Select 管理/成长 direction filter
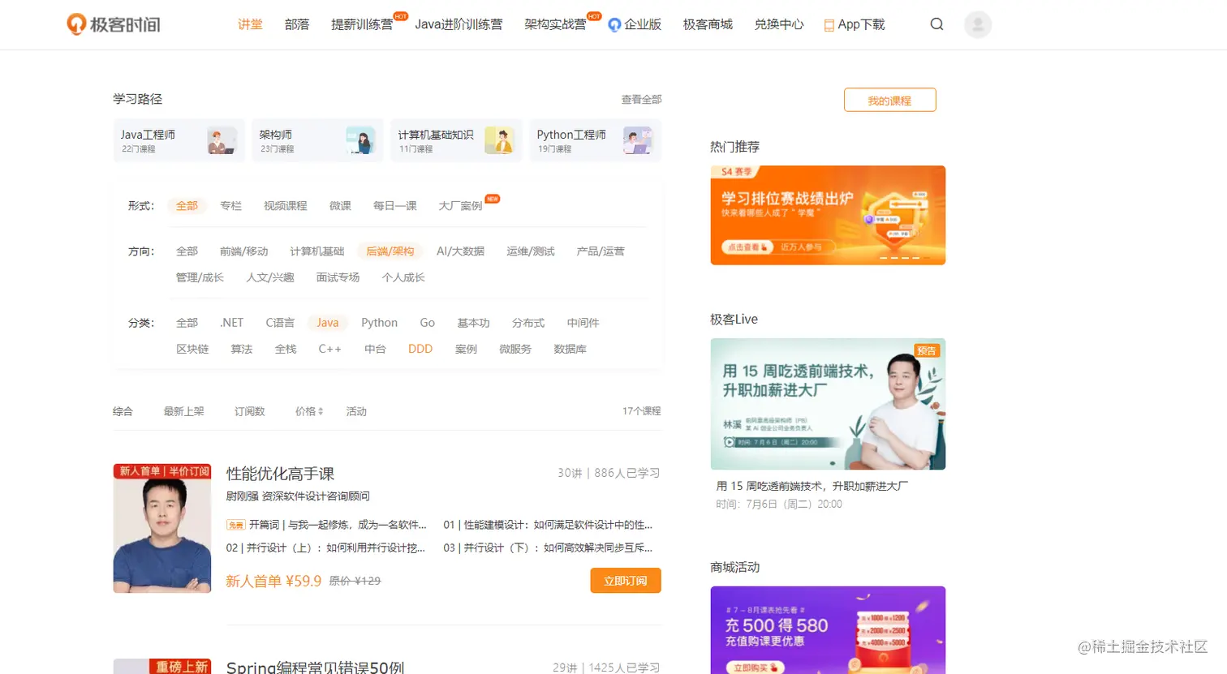The height and width of the screenshot is (674, 1227). click(200, 277)
